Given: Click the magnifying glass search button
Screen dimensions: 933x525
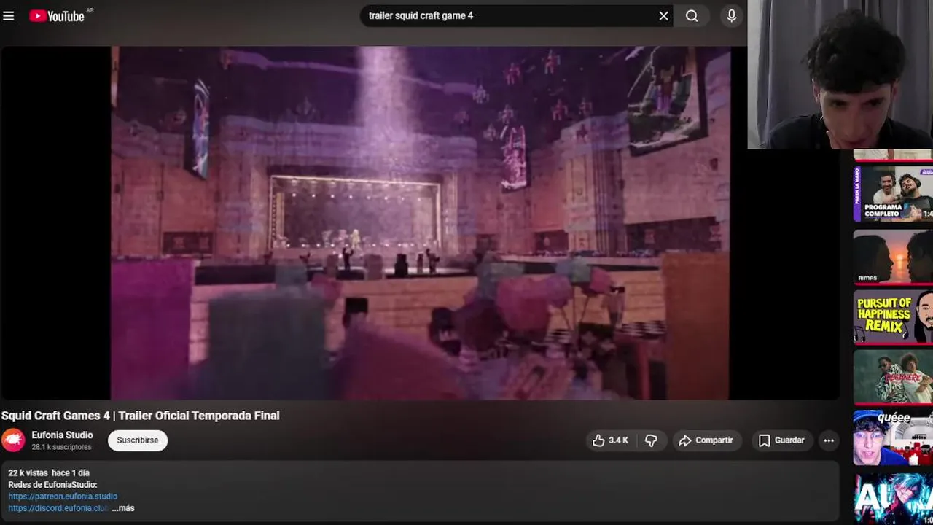Looking at the screenshot, I should coord(692,16).
